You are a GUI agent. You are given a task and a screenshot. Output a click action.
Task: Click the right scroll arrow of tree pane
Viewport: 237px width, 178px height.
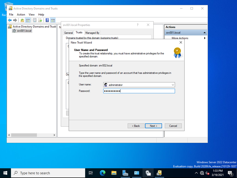[54, 135]
